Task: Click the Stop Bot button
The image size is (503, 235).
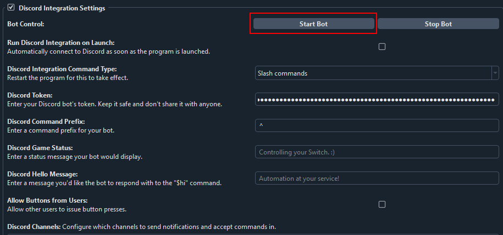Action: (x=438, y=24)
